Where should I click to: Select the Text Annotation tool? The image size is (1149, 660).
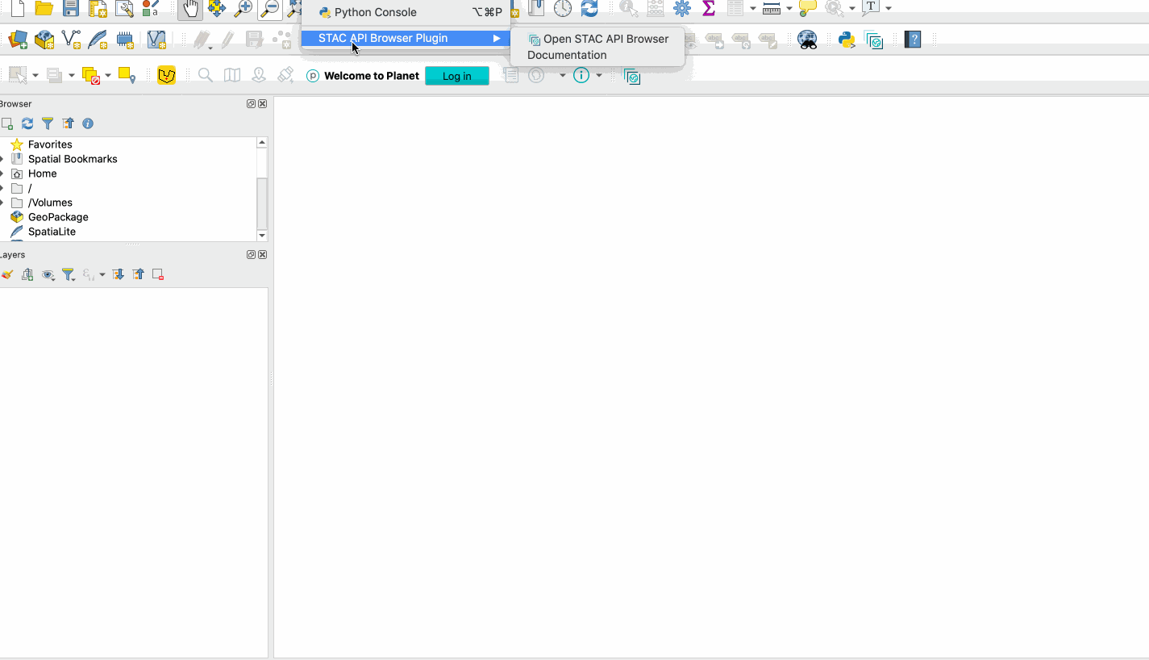tap(871, 8)
